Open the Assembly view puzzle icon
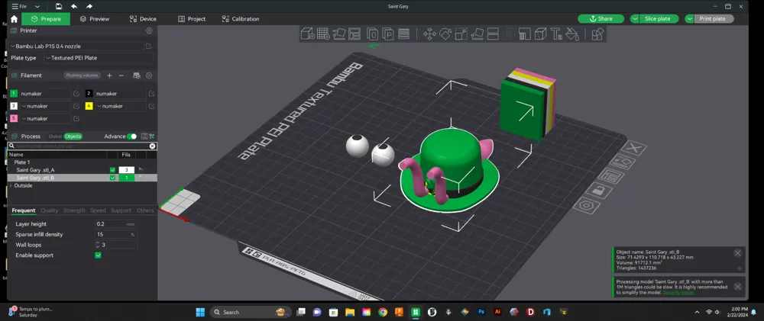Screen dimensions: 764x321 (x=597, y=34)
